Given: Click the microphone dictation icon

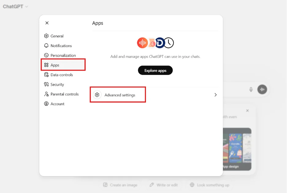Looking at the screenshot, I should [x=251, y=89].
